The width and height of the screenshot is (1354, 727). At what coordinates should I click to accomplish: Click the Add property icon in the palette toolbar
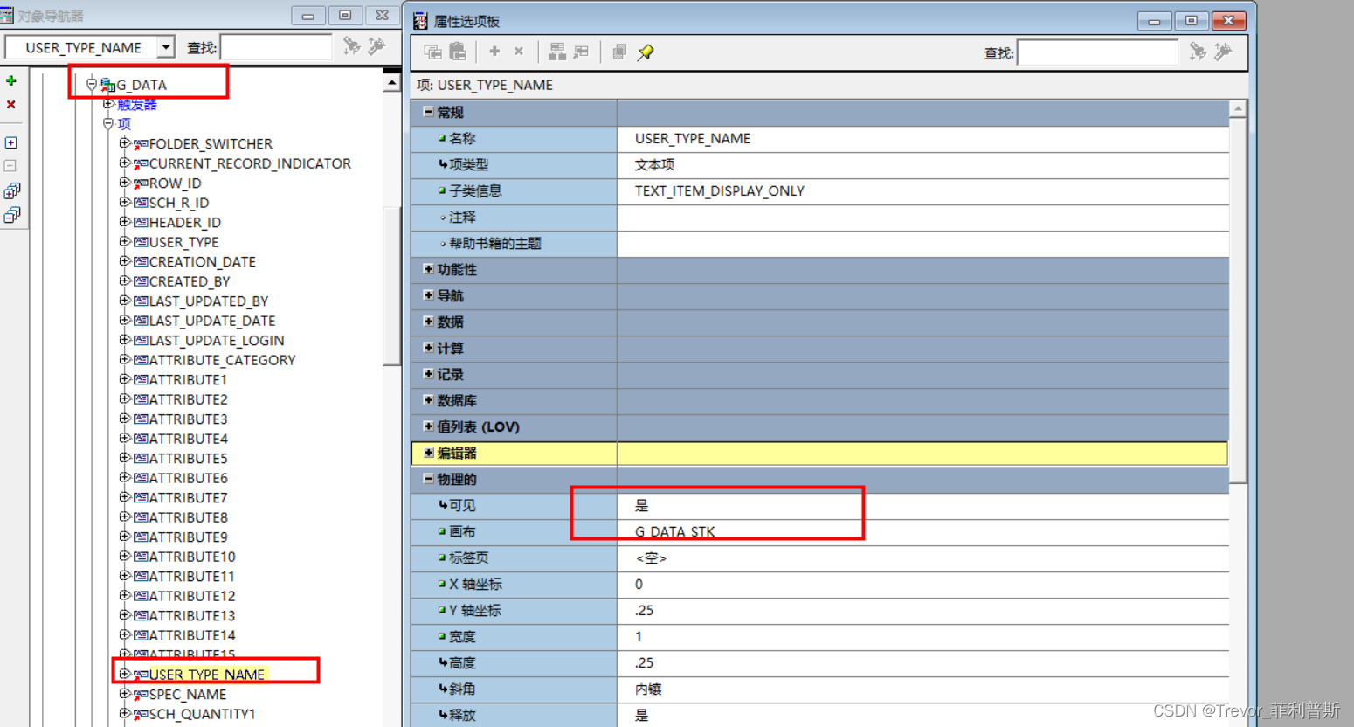494,52
